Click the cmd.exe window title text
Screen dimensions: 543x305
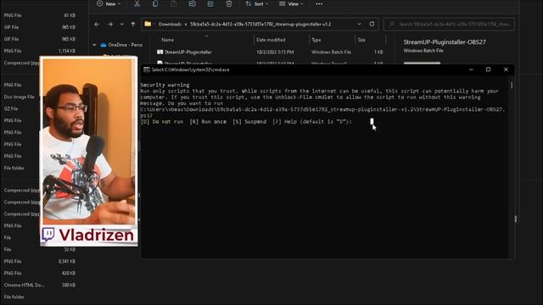coord(190,69)
